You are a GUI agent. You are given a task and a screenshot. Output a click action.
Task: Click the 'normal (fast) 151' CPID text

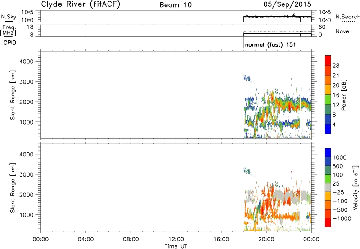tap(270, 44)
